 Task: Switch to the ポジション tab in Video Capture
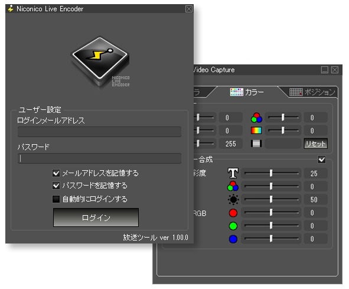coord(312,92)
